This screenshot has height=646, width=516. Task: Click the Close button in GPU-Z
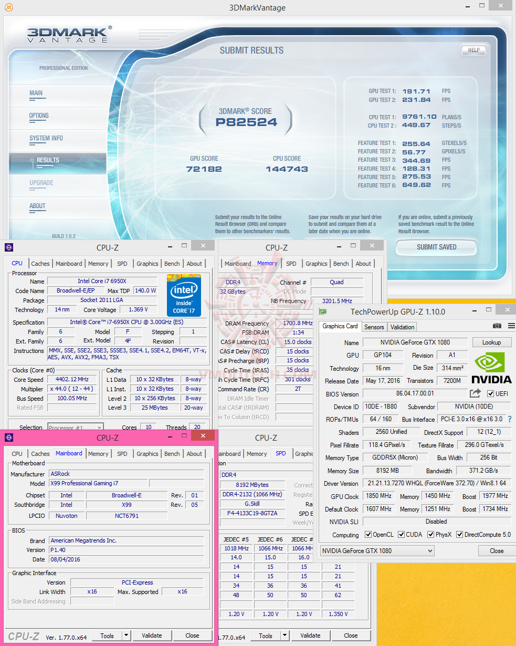point(497,551)
